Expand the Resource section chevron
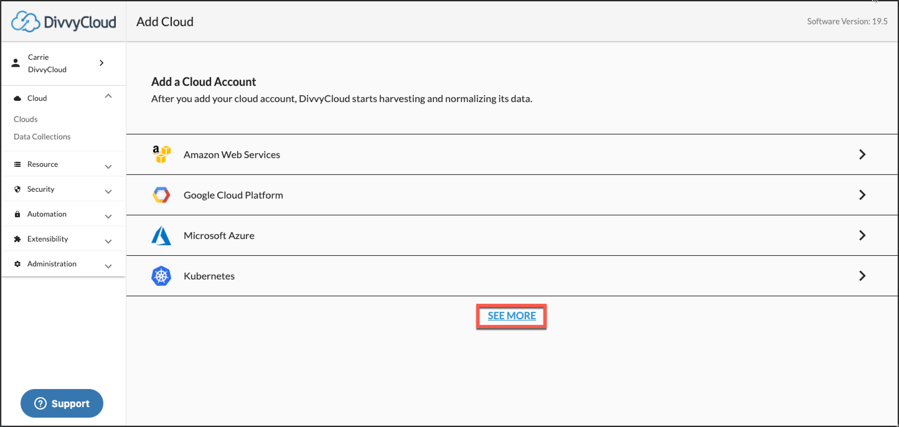The width and height of the screenshot is (899, 427). tap(108, 167)
